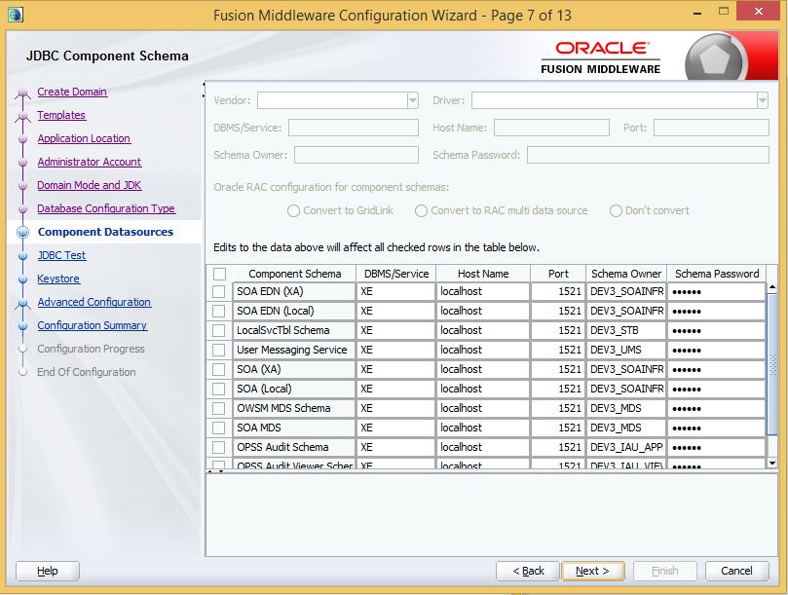Click the OWSM MDS Schema name cell
This screenshot has height=595, width=788.
pos(294,408)
